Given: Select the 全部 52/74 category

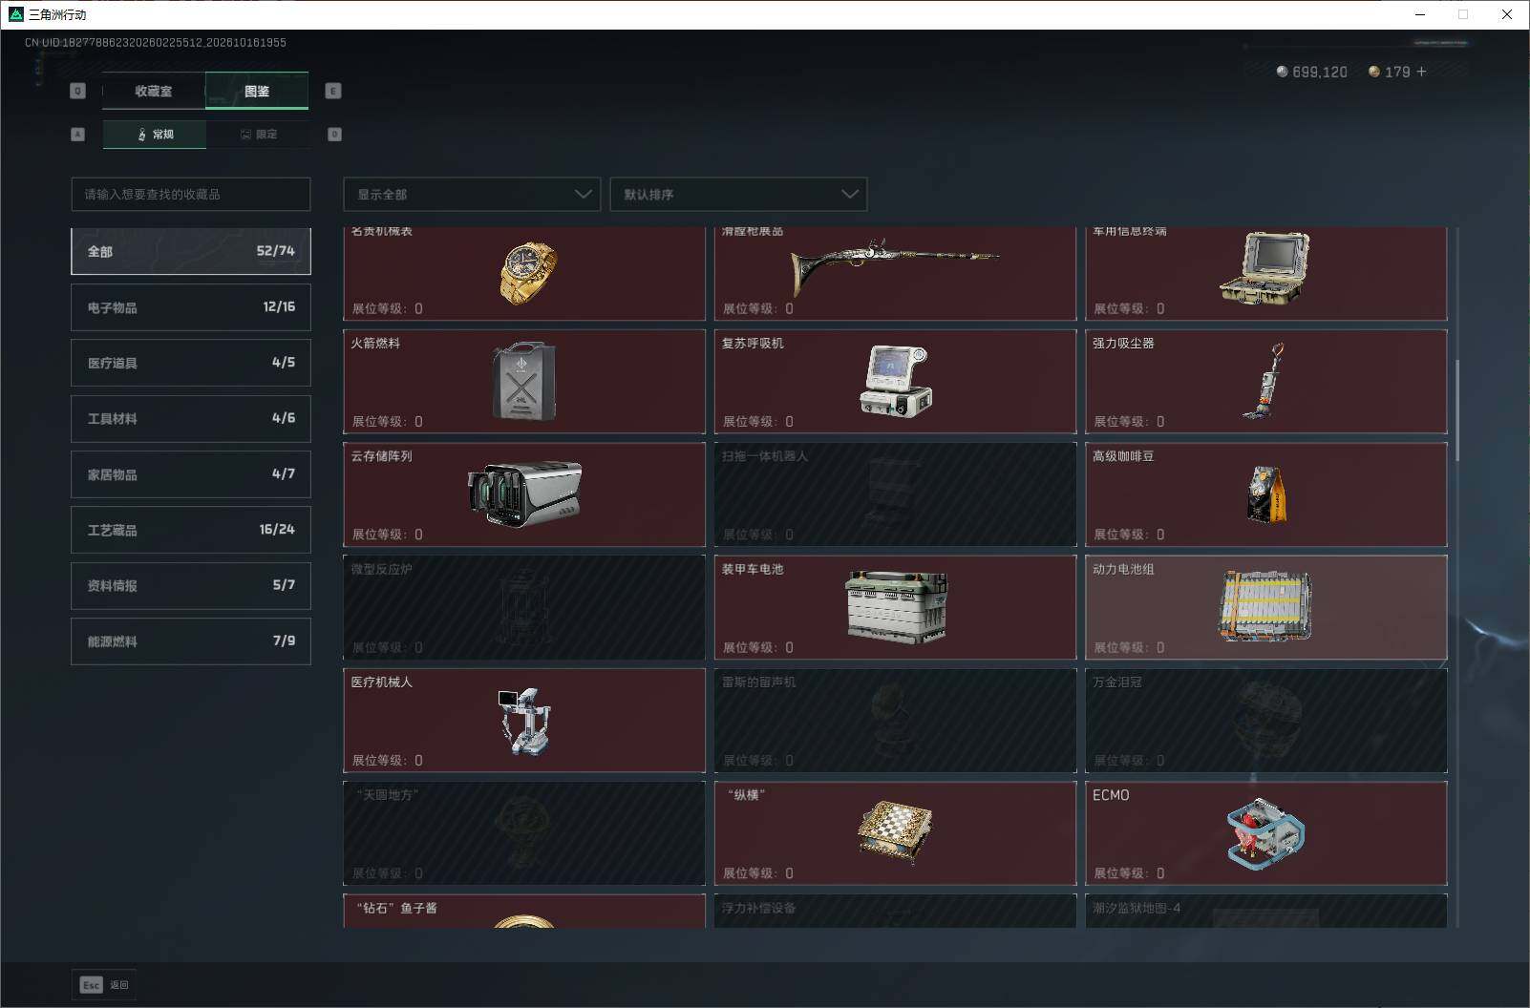Looking at the screenshot, I should pyautogui.click(x=191, y=251).
